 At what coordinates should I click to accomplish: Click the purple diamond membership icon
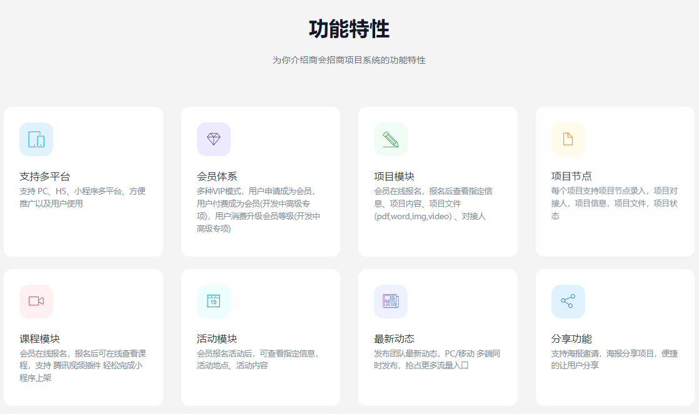(214, 139)
